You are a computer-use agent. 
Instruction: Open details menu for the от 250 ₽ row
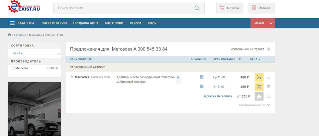(268, 96)
